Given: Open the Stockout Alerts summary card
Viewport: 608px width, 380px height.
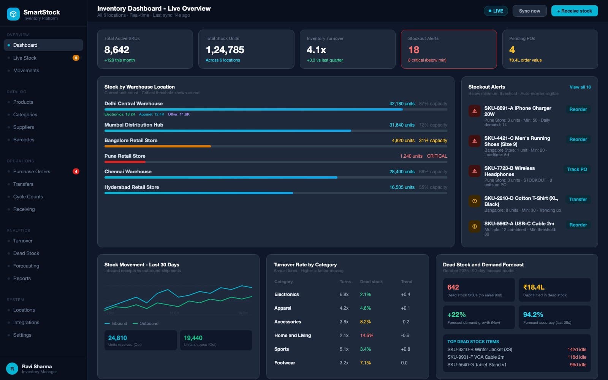Looking at the screenshot, I should pos(449,49).
